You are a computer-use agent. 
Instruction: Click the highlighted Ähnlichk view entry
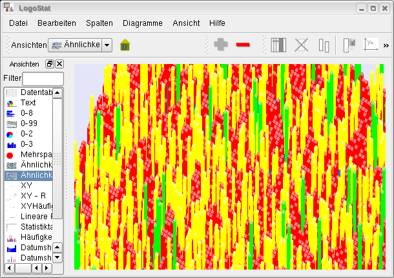tap(28, 175)
